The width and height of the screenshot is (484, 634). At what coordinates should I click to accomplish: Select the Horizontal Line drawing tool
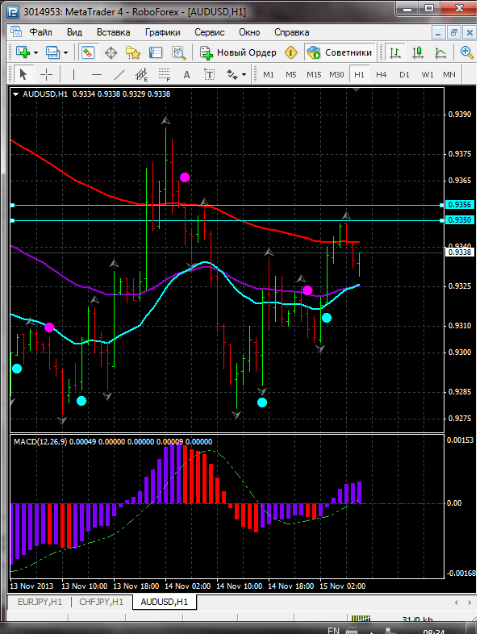(97, 74)
